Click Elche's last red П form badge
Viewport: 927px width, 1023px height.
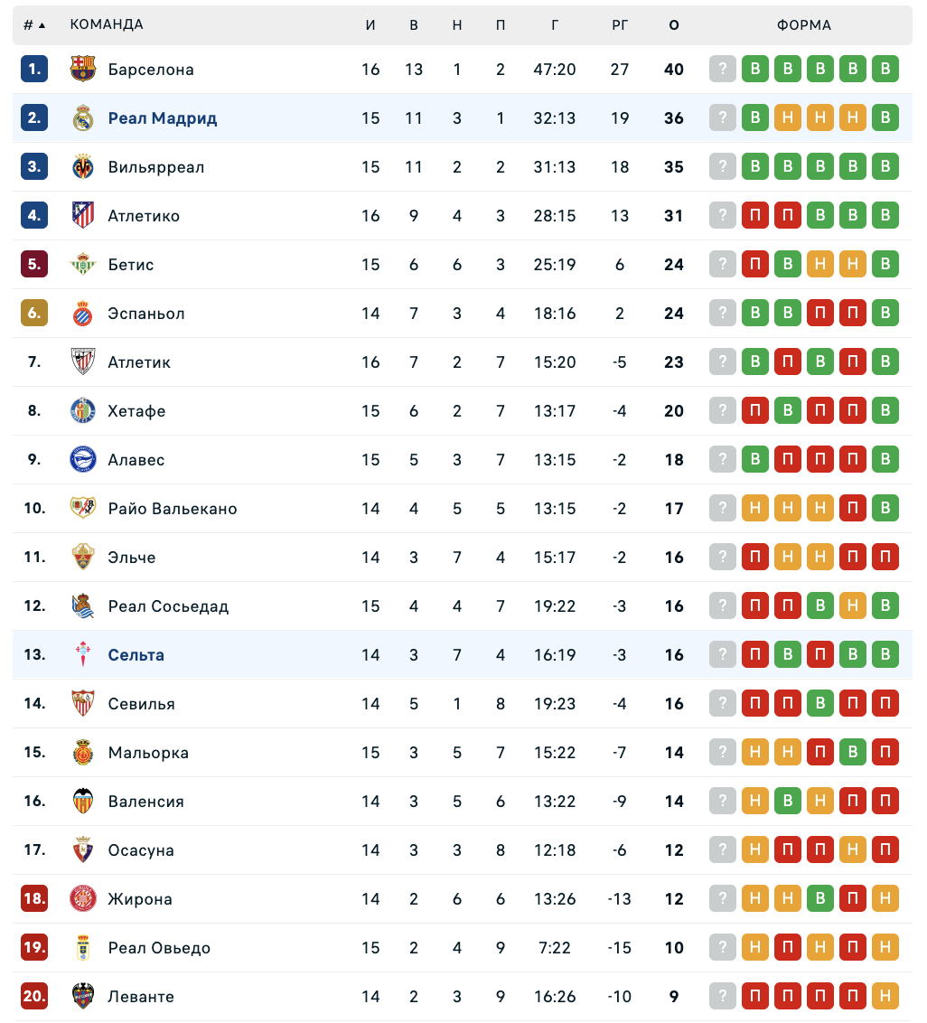[885, 558]
